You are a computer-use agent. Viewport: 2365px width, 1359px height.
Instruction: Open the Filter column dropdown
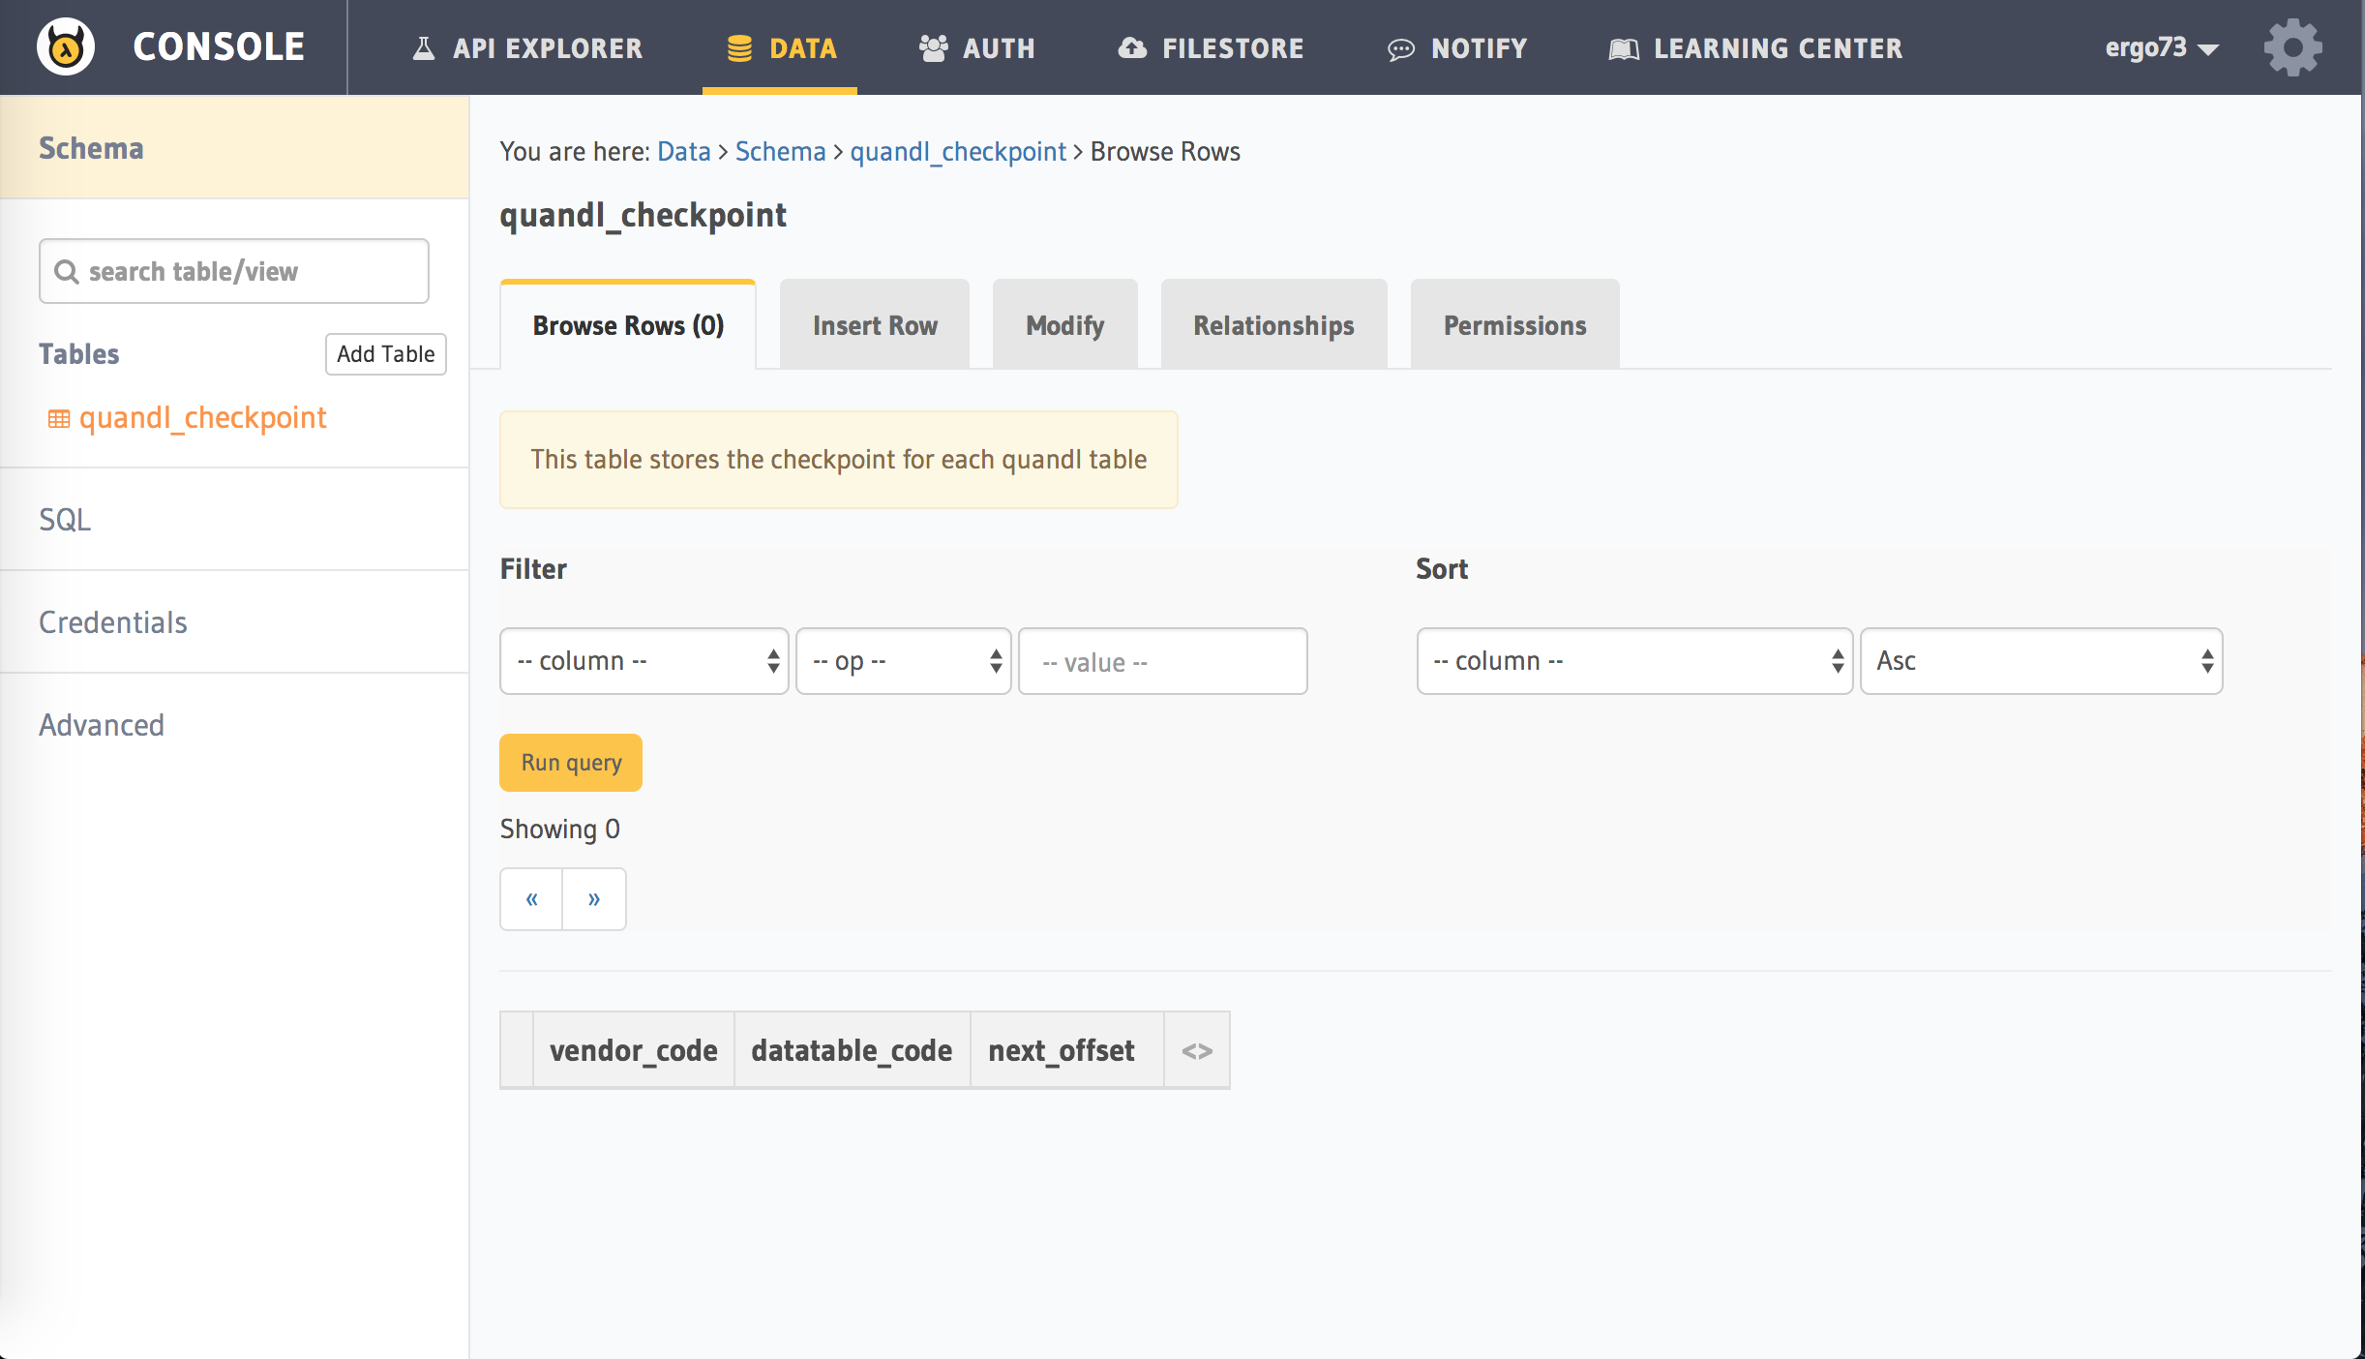644,661
